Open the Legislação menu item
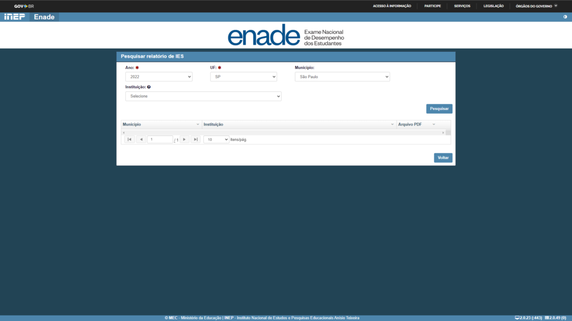Viewport: 572px width, 321px height. coord(494,6)
